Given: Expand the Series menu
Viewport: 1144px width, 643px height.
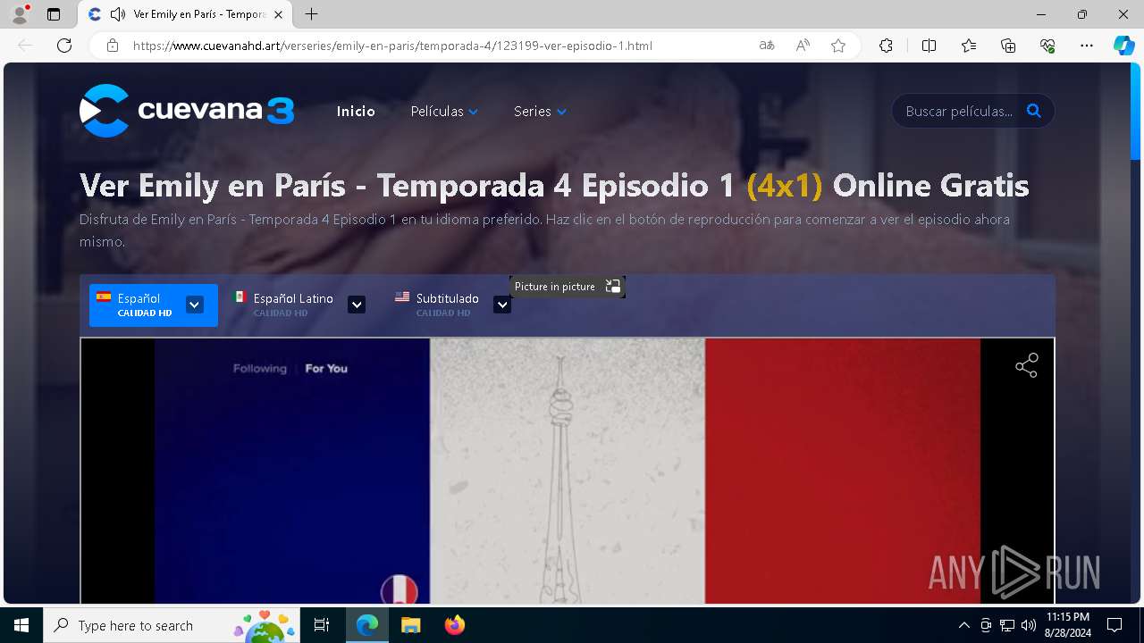Looking at the screenshot, I should 540,111.
